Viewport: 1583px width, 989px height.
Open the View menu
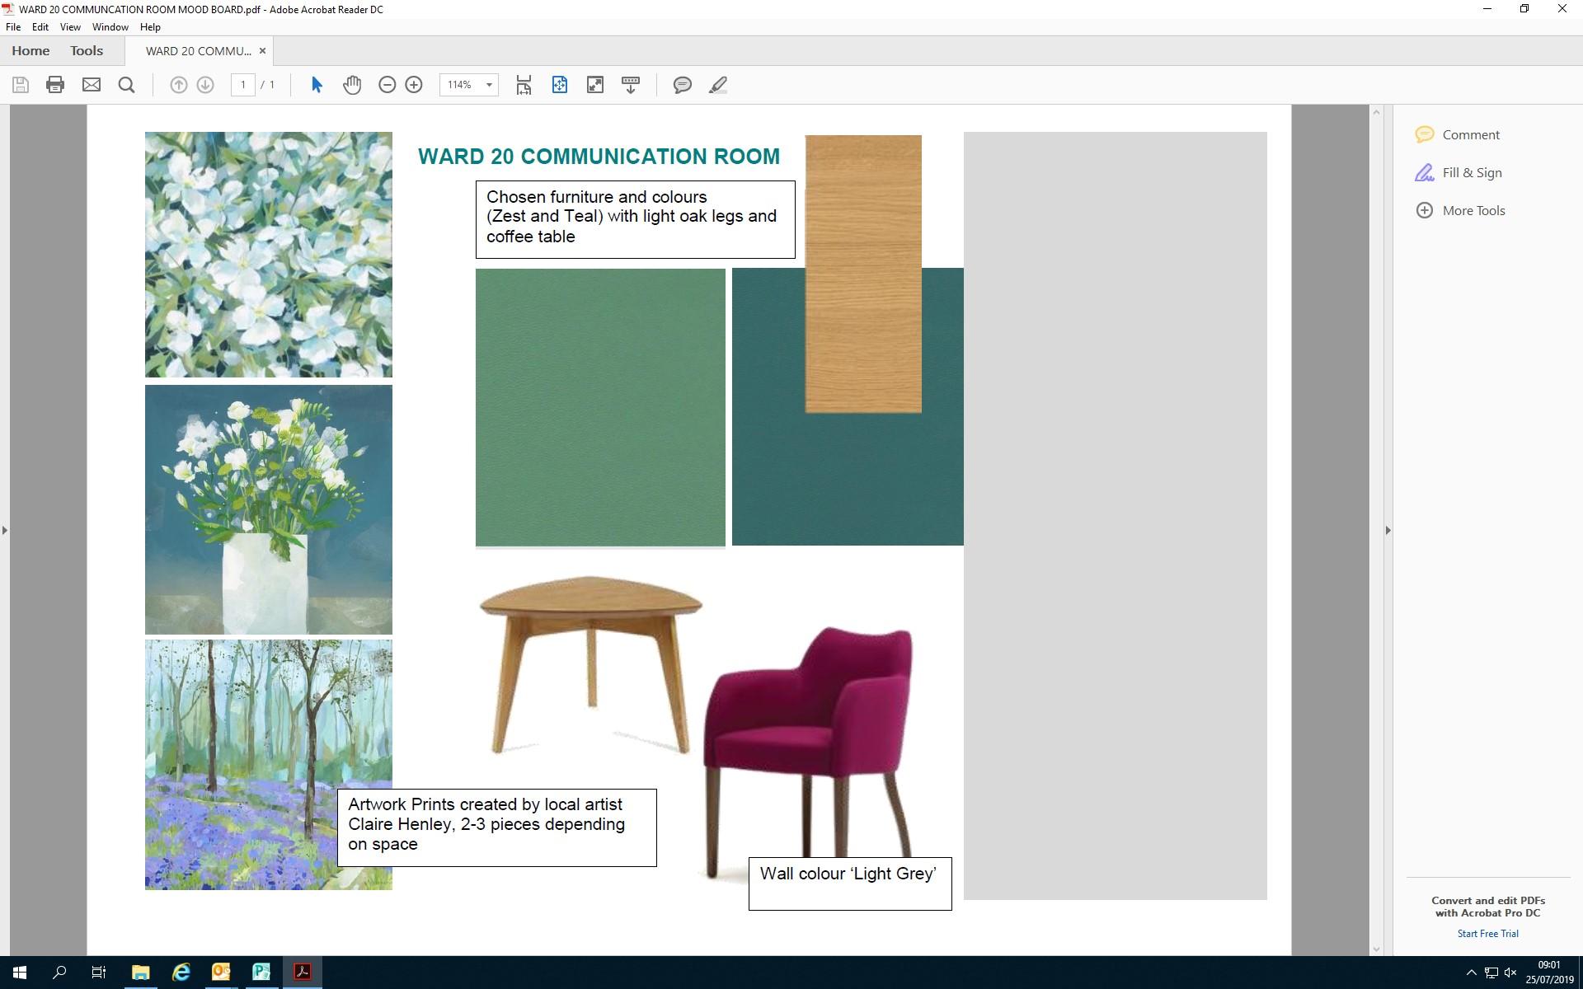point(70,27)
